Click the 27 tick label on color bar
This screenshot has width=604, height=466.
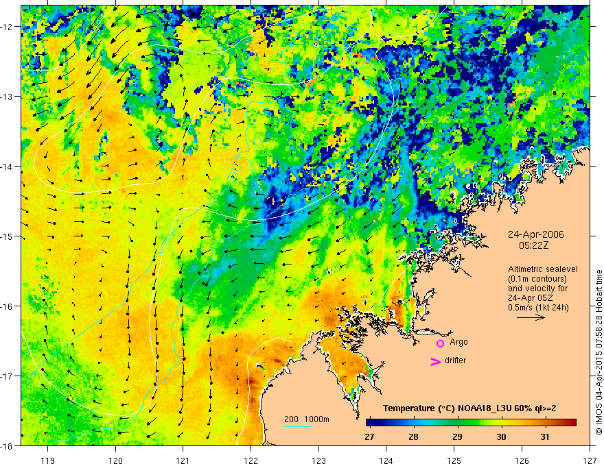pyautogui.click(x=369, y=437)
